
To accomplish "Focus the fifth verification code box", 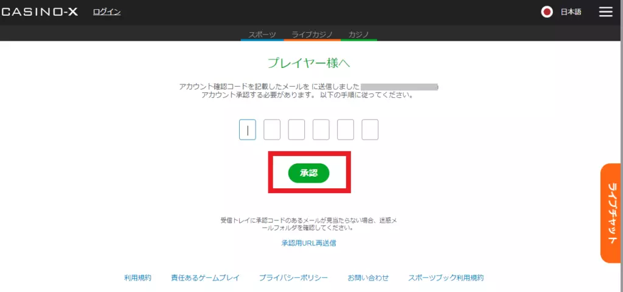I will pos(346,129).
